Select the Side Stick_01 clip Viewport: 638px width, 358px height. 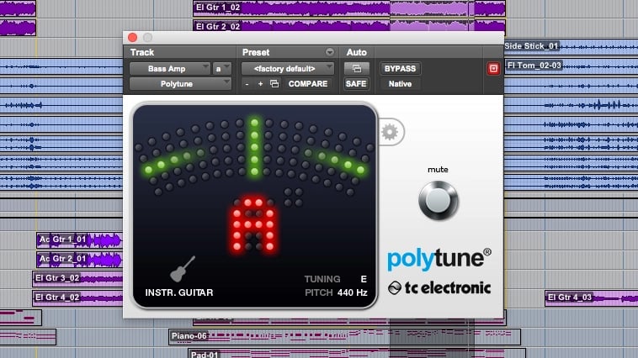coord(571,46)
